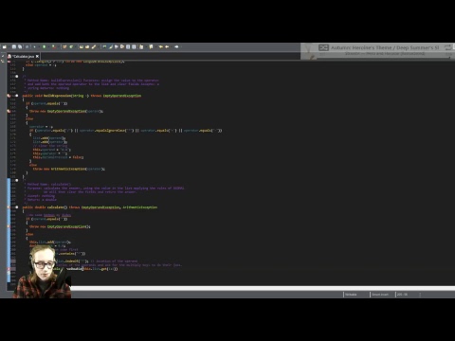
Task: Click the New Java Package icon
Action: [x=64, y=46]
